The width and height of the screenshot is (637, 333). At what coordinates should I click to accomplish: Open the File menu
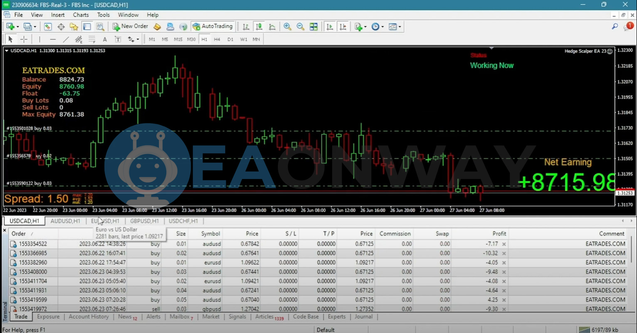tap(18, 15)
